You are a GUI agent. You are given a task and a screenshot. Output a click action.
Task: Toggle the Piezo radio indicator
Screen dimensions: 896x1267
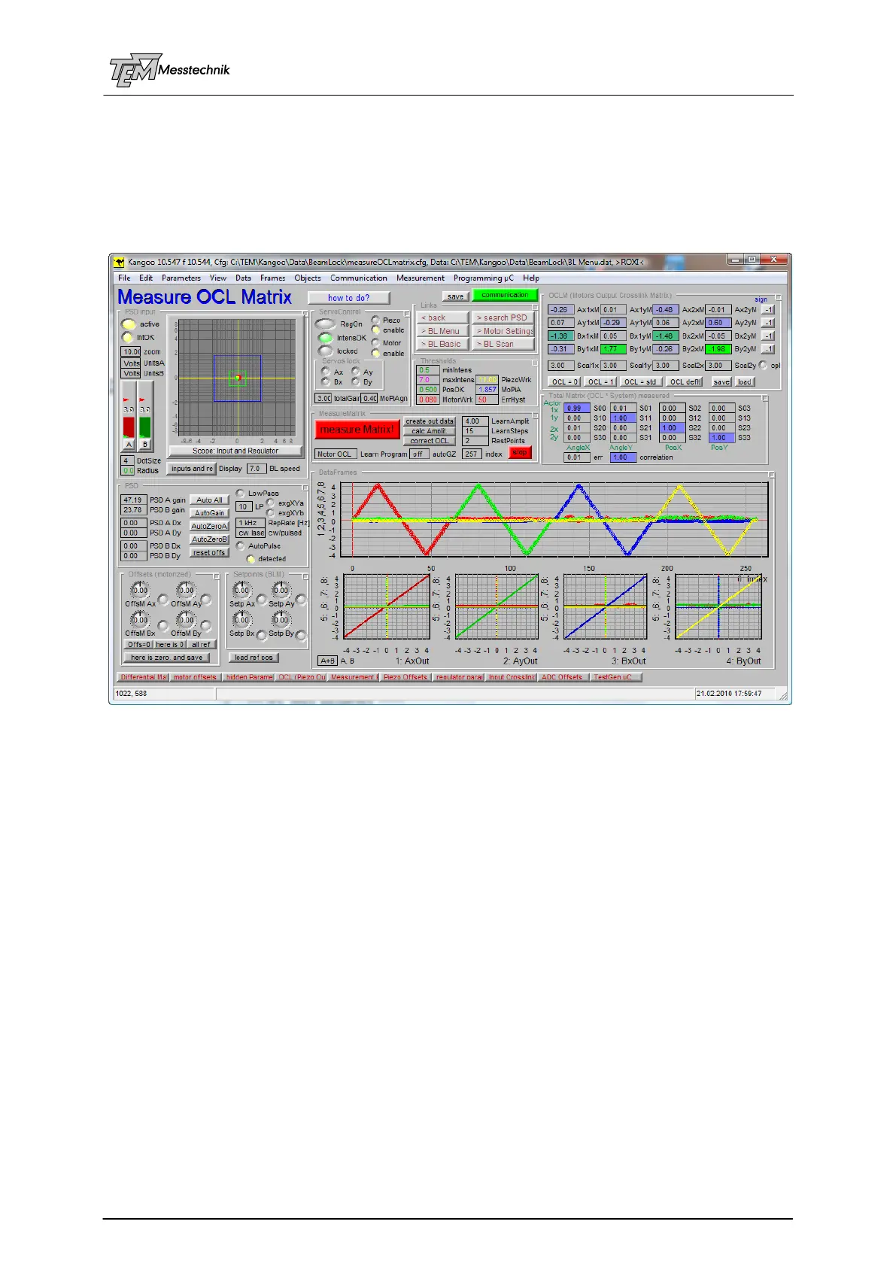click(x=375, y=320)
